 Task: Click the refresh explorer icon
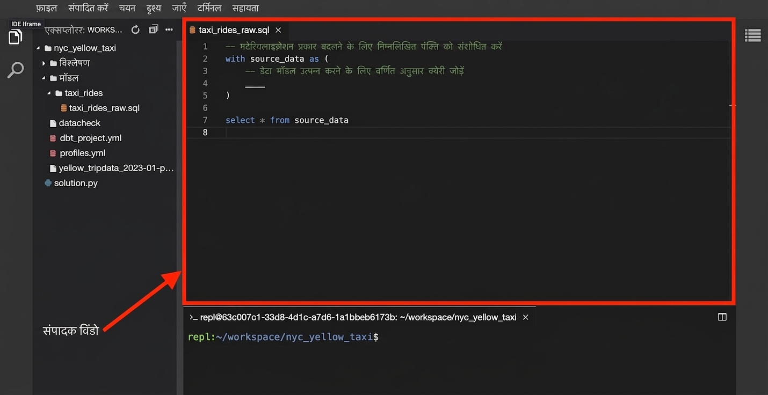pos(135,30)
